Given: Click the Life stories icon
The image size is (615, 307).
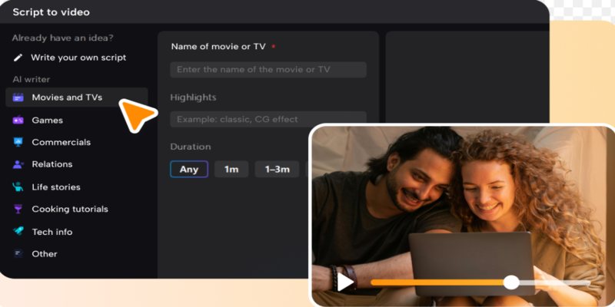Looking at the screenshot, I should point(18,187).
